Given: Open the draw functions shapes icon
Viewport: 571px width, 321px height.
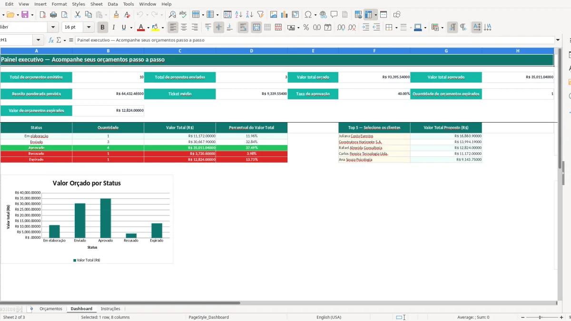Looking at the screenshot, I should [x=397, y=15].
